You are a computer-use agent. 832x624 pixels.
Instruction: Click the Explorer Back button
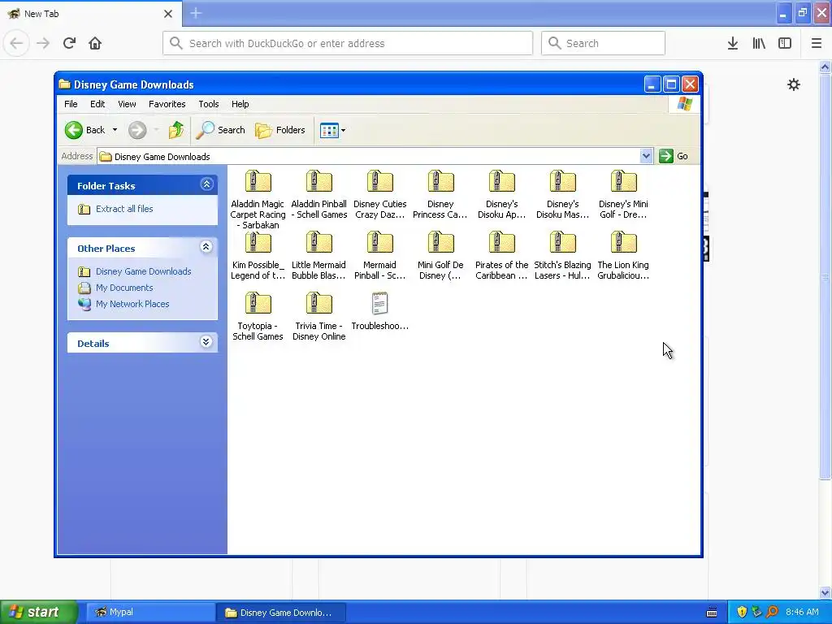pos(84,130)
